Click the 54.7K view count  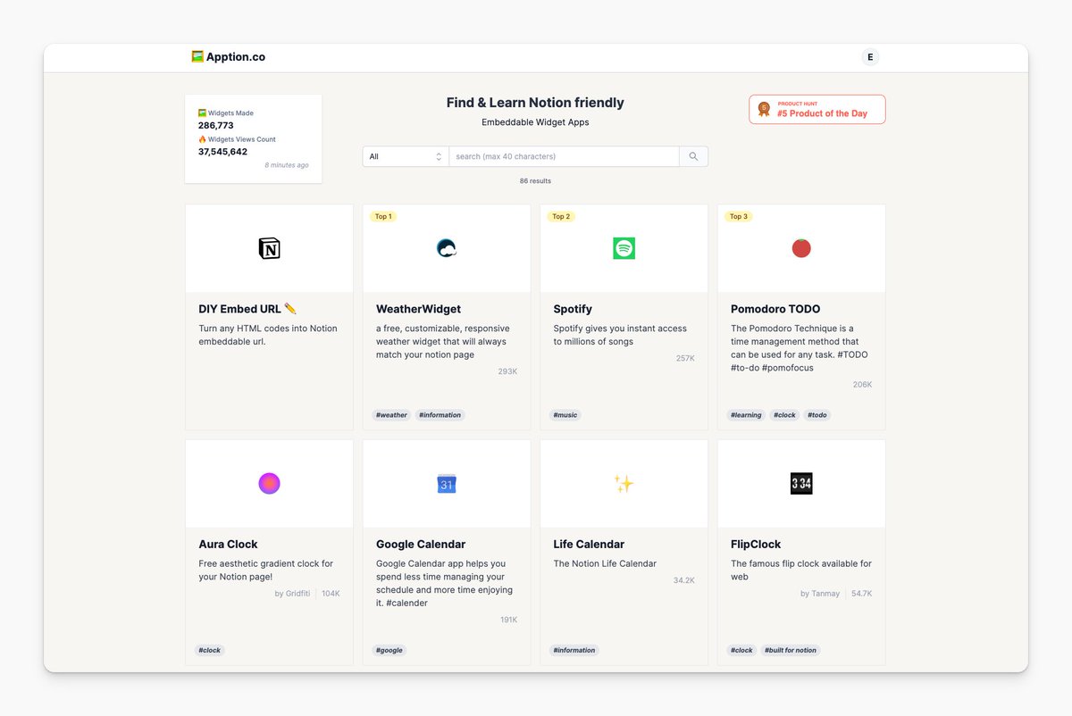point(861,594)
